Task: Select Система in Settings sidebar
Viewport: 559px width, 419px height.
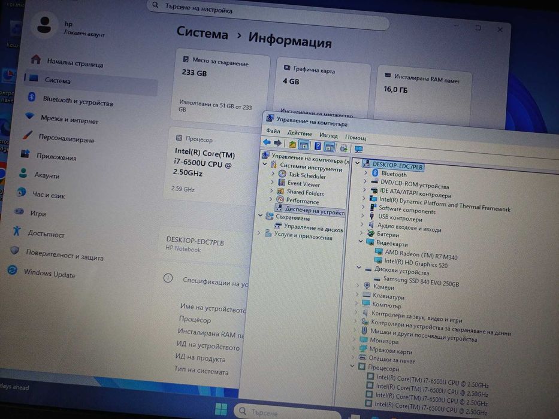Action: tap(91, 82)
